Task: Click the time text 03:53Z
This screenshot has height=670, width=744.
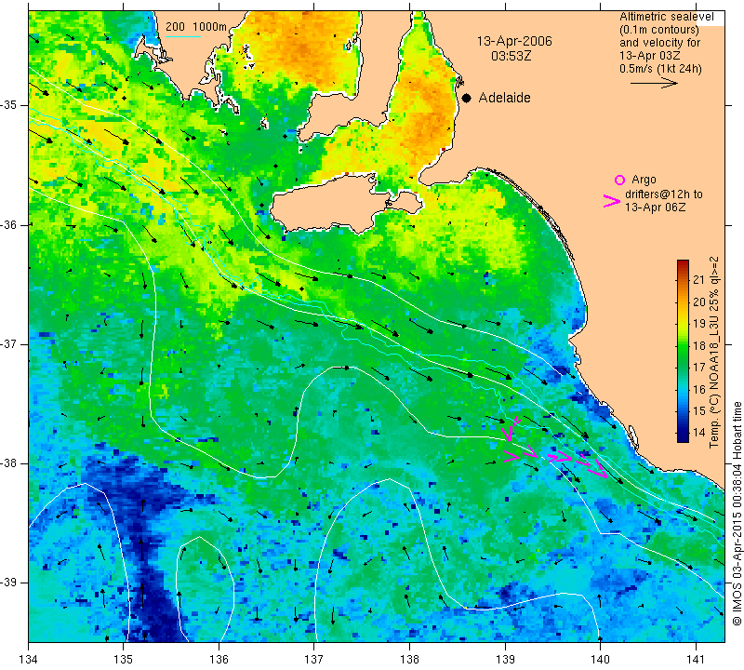Action: tap(511, 56)
